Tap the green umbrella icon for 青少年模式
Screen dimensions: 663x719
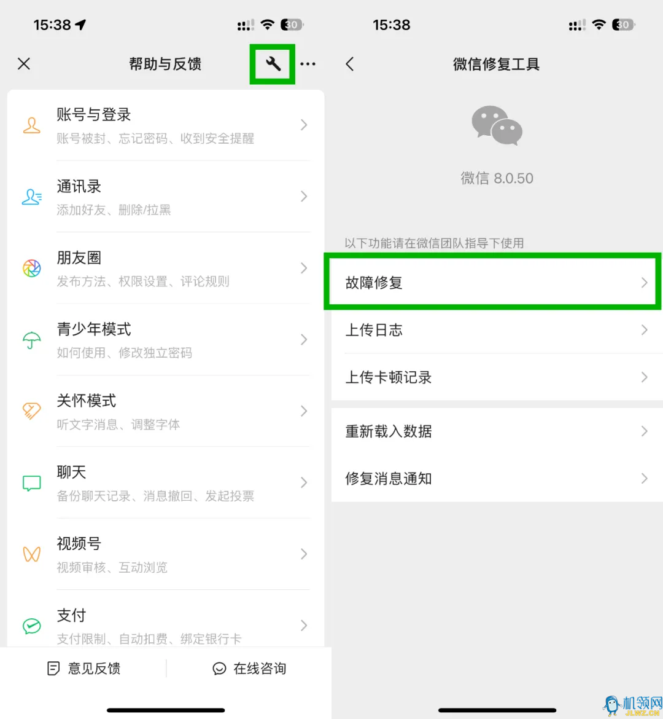[x=31, y=340]
